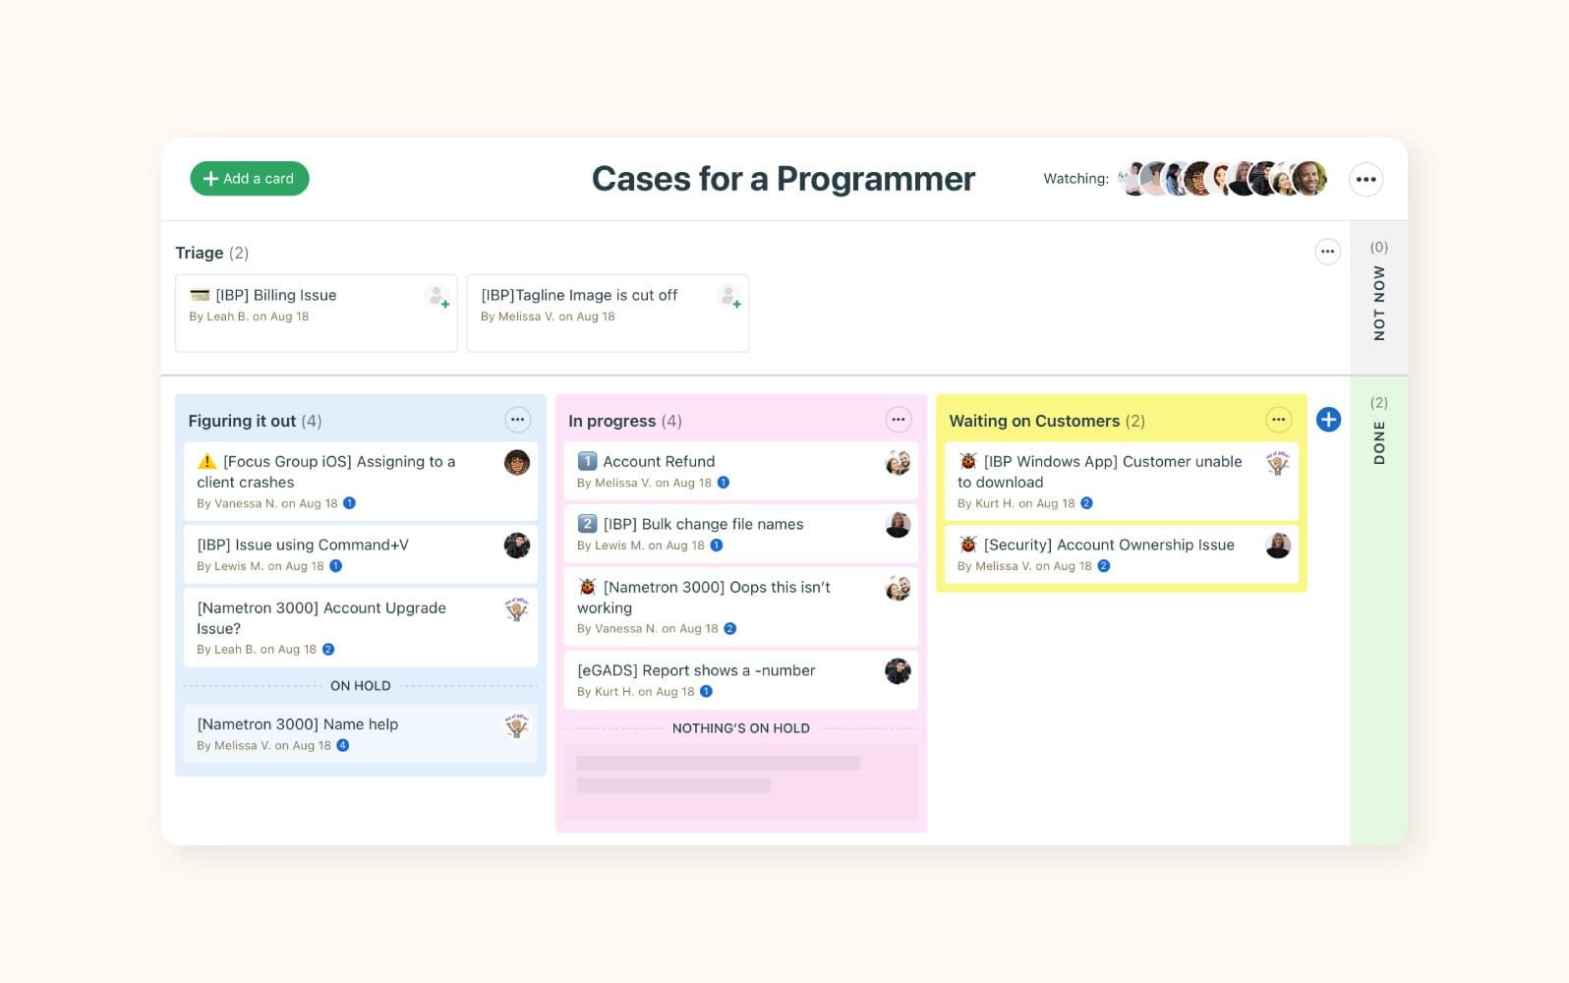Open Nametron 3000 Name help card
The height and width of the screenshot is (983, 1569).
pyautogui.click(x=360, y=733)
